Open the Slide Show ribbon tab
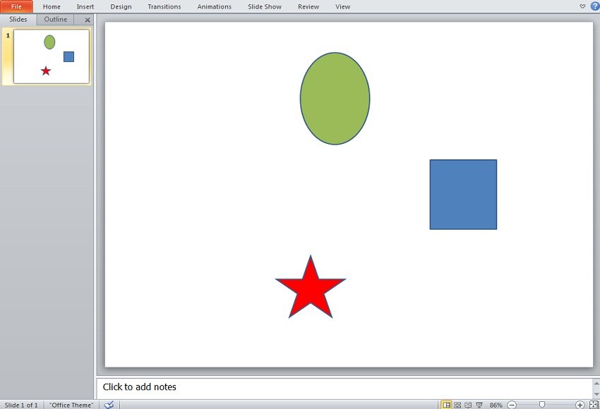Image resolution: width=600 pixels, height=409 pixels. pos(265,6)
